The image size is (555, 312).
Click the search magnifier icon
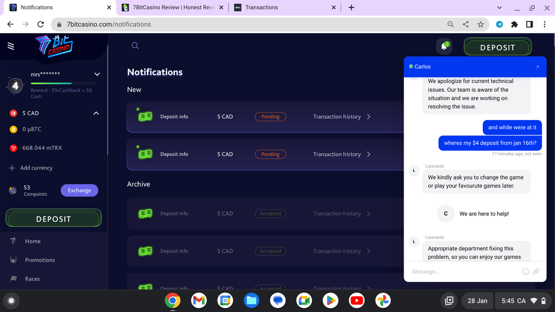click(x=135, y=46)
